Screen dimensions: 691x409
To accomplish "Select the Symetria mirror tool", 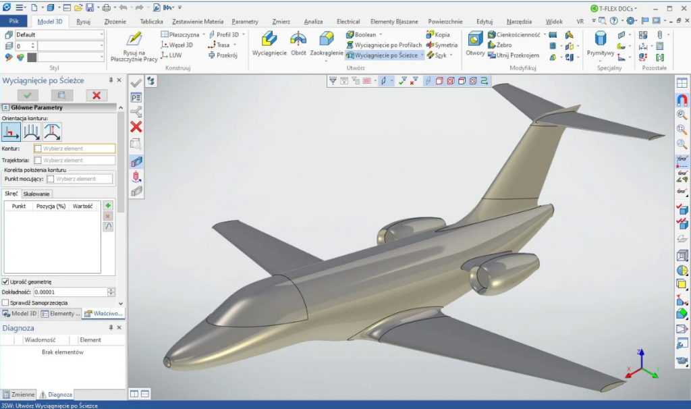I will coord(441,45).
